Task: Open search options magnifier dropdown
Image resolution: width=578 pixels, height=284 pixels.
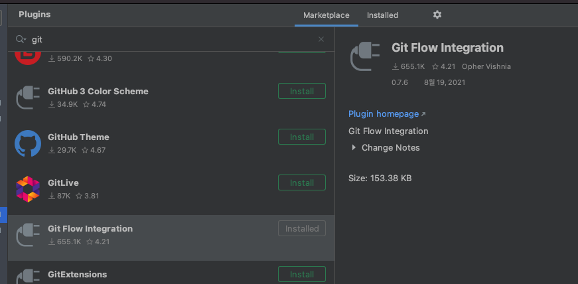Action: (21, 39)
